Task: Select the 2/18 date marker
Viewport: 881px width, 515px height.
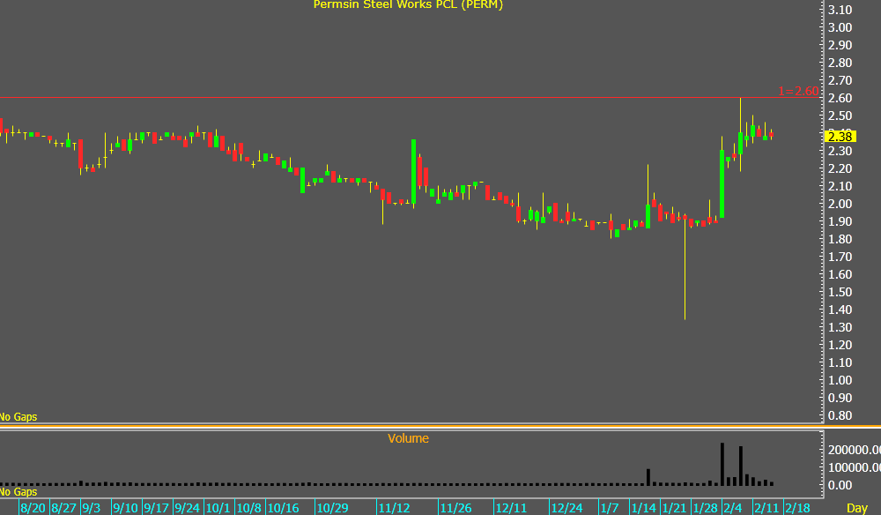Action: click(797, 508)
